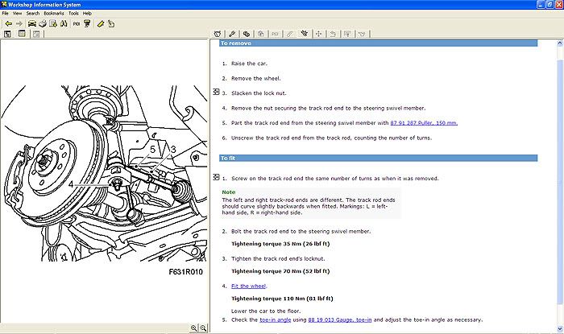Open search with the binoculars icon
The height and width of the screenshot is (334, 564).
pyautogui.click(x=64, y=24)
